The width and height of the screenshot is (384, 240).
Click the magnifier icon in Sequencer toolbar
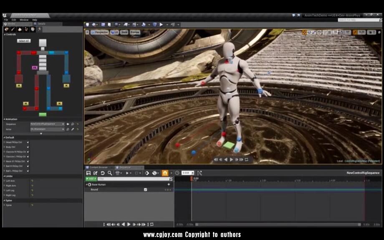pyautogui.click(x=110, y=173)
